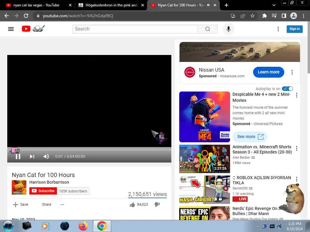Click See more on Despicable Me 4 ad
This screenshot has width=310, height=232.
[x=250, y=137]
